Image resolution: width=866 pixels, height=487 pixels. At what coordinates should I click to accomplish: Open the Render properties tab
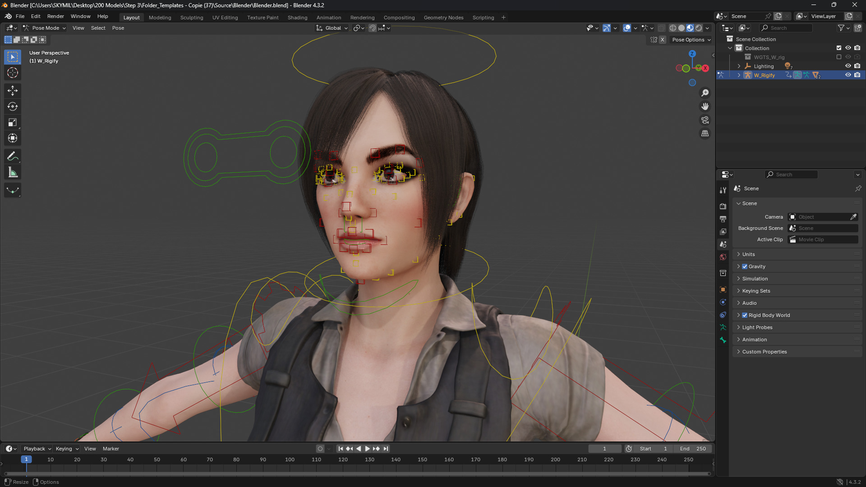pyautogui.click(x=723, y=206)
